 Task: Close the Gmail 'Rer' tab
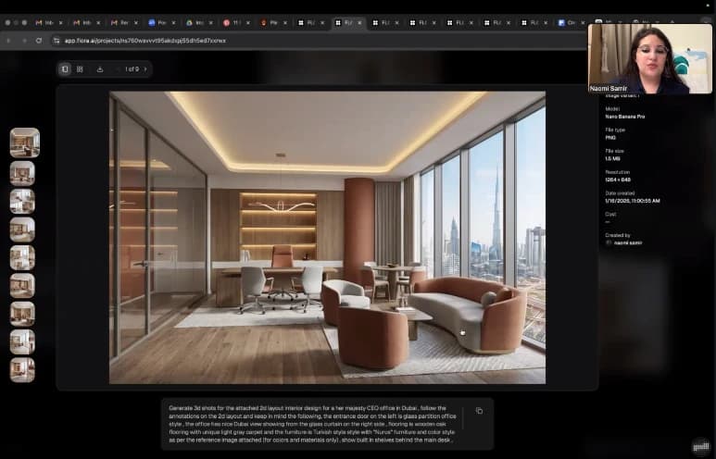(x=135, y=22)
